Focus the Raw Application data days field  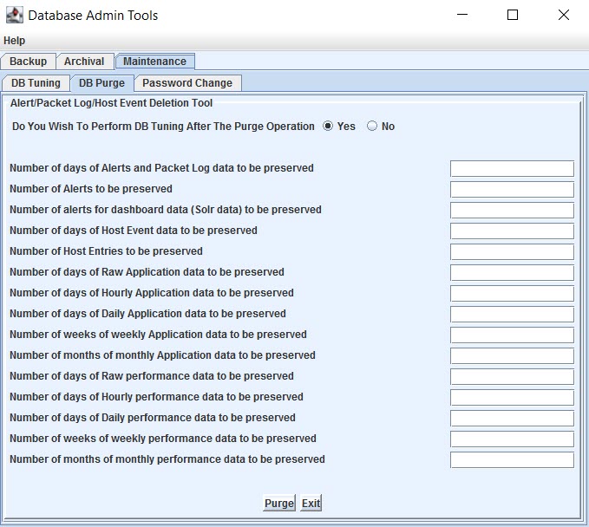(512, 272)
